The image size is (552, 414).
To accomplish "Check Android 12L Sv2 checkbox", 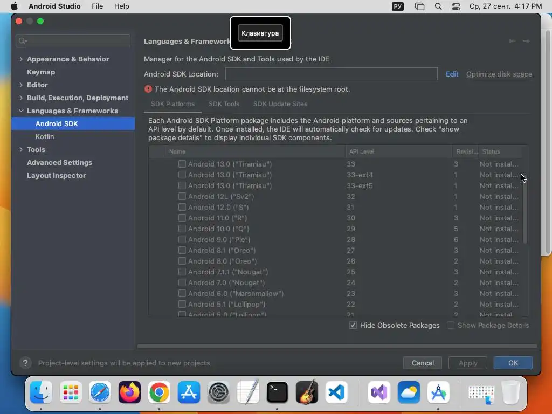I will coord(182,196).
